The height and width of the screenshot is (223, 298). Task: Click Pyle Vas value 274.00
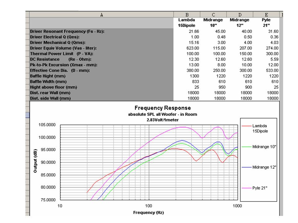[x=272, y=48]
